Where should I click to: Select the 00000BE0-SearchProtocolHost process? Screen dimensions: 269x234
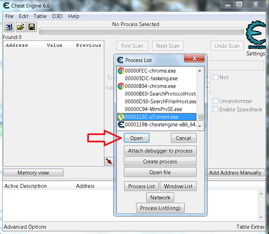[x=156, y=94]
